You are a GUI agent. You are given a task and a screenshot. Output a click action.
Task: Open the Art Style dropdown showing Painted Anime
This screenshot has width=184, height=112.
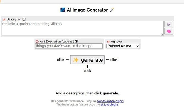click(123, 46)
